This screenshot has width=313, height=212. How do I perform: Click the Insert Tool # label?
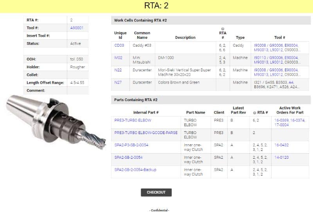point(38,36)
